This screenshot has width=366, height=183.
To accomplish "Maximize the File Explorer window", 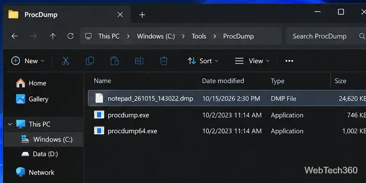I will point(341,12).
